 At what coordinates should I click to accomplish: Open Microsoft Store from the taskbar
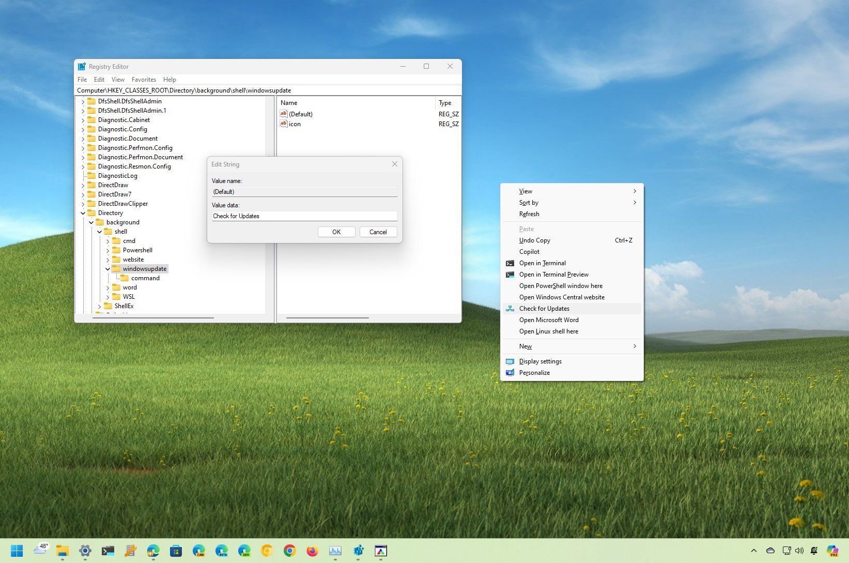(176, 551)
